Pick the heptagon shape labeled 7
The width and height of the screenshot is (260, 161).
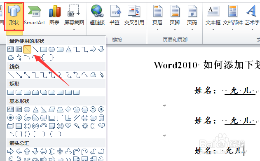[x=93, y=110]
